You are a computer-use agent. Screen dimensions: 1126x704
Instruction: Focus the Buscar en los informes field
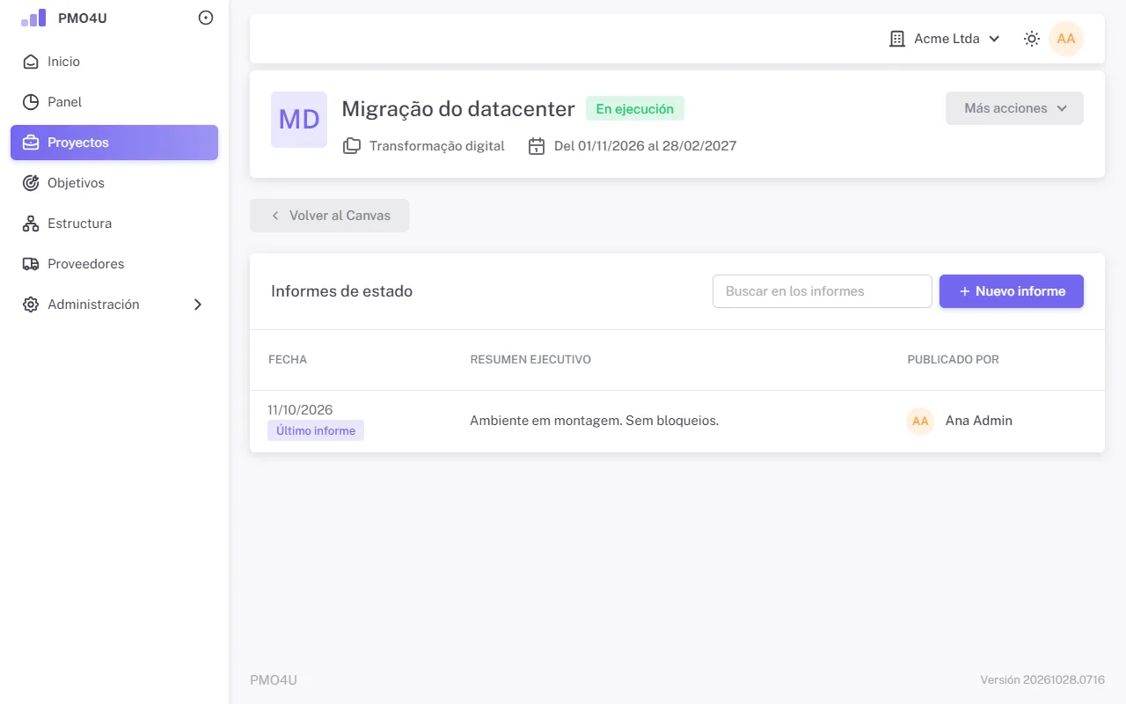pos(823,291)
